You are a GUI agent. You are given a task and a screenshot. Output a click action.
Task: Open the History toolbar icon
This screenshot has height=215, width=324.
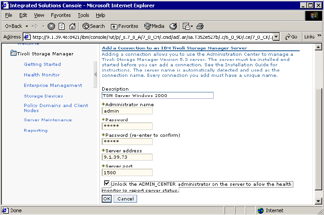pos(173,26)
